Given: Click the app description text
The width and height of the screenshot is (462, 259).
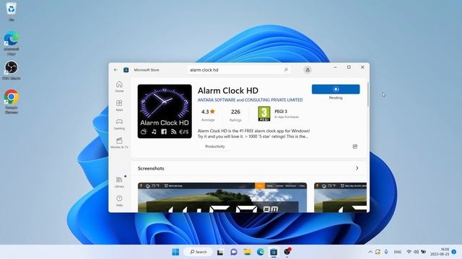Looking at the screenshot, I should coord(253,134).
